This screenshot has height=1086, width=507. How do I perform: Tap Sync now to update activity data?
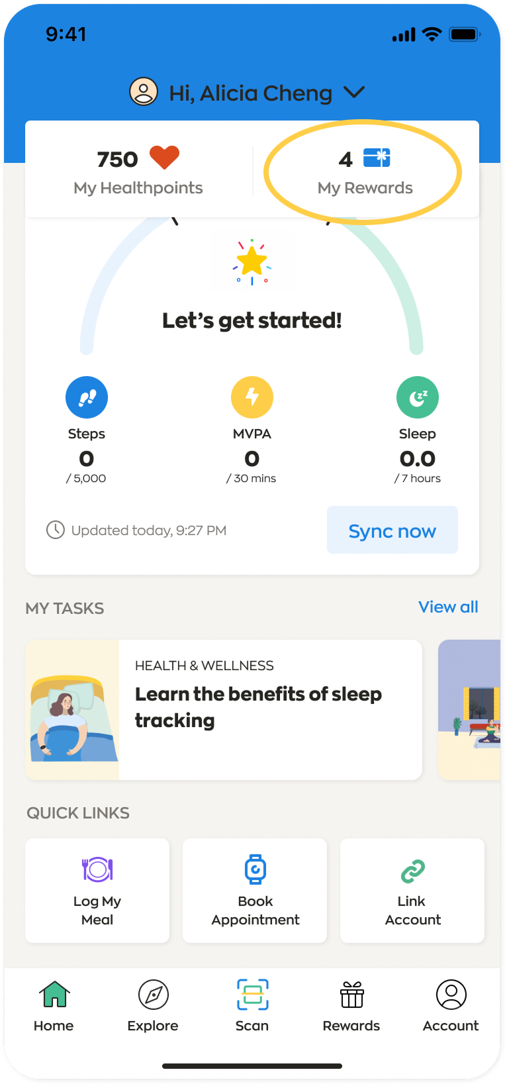coord(392,530)
